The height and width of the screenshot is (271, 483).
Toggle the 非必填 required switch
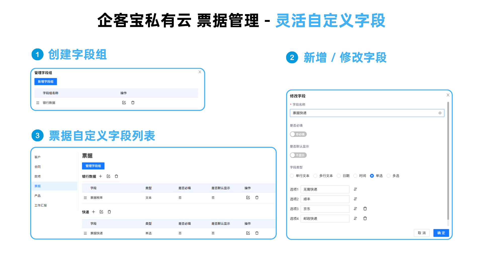click(x=298, y=134)
